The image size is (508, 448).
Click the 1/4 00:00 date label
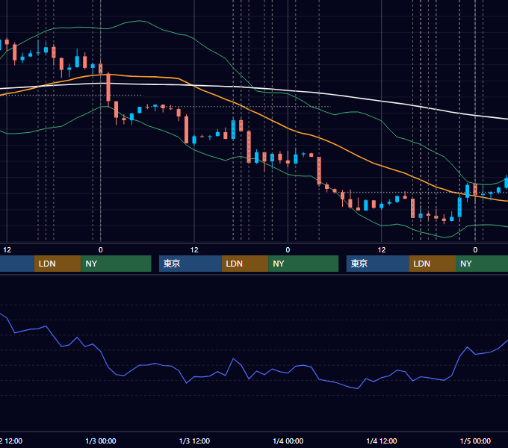[x=288, y=441]
